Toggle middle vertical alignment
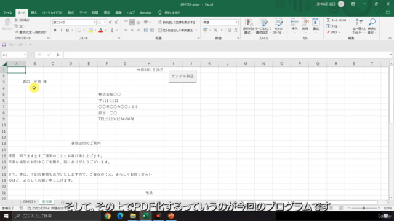The image size is (394, 221). [x=132, y=22]
